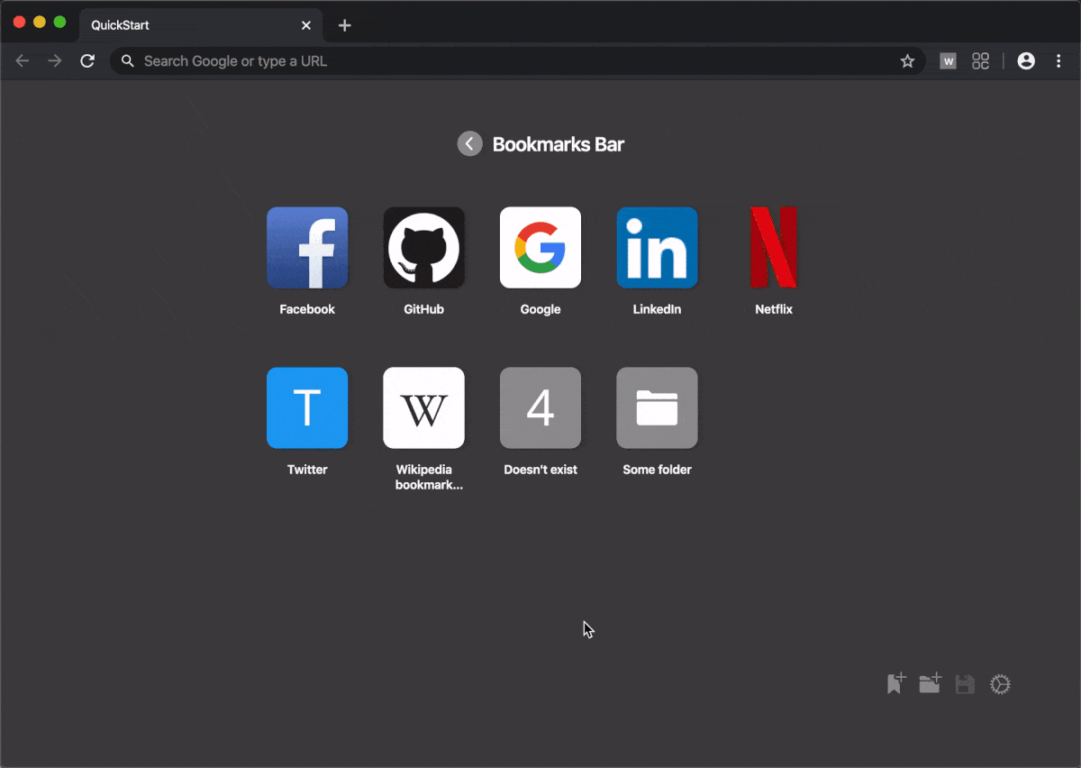Open the Facebook bookmark
The width and height of the screenshot is (1081, 768).
pos(307,247)
